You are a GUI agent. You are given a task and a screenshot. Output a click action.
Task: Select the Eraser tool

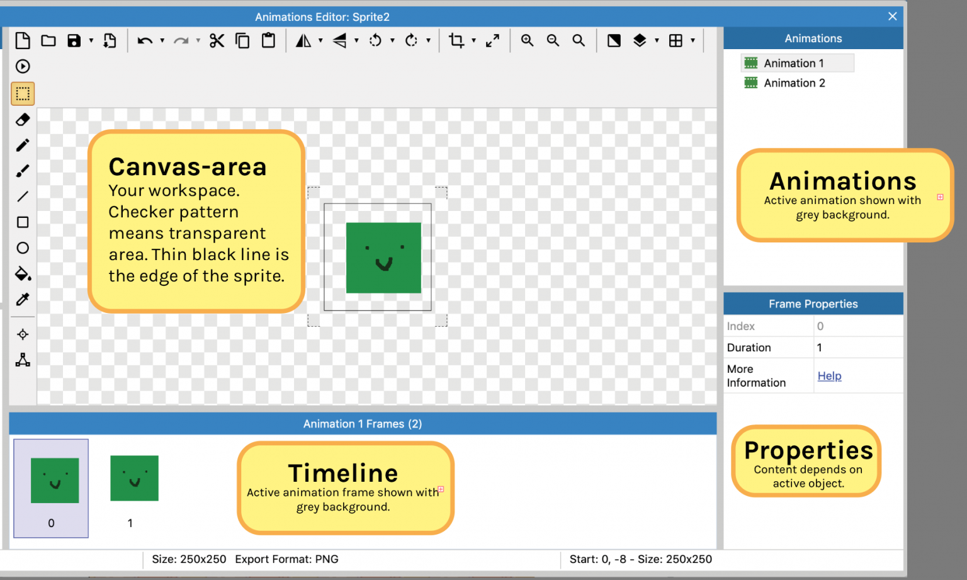[23, 120]
